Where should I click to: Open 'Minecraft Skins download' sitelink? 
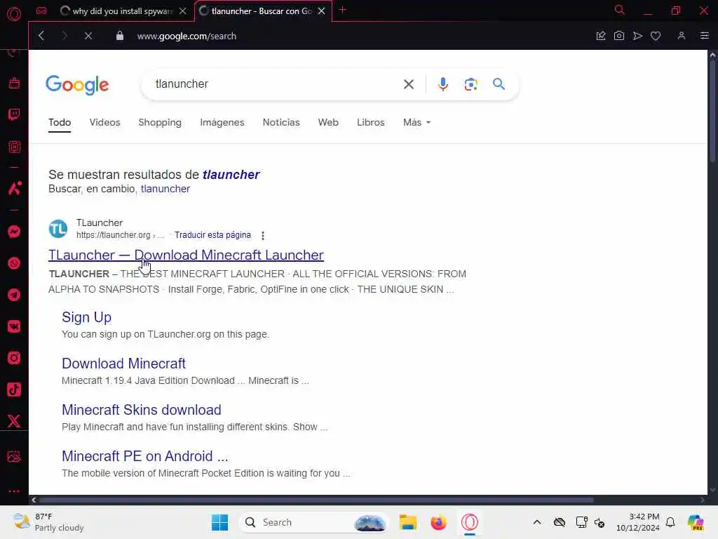tap(142, 410)
